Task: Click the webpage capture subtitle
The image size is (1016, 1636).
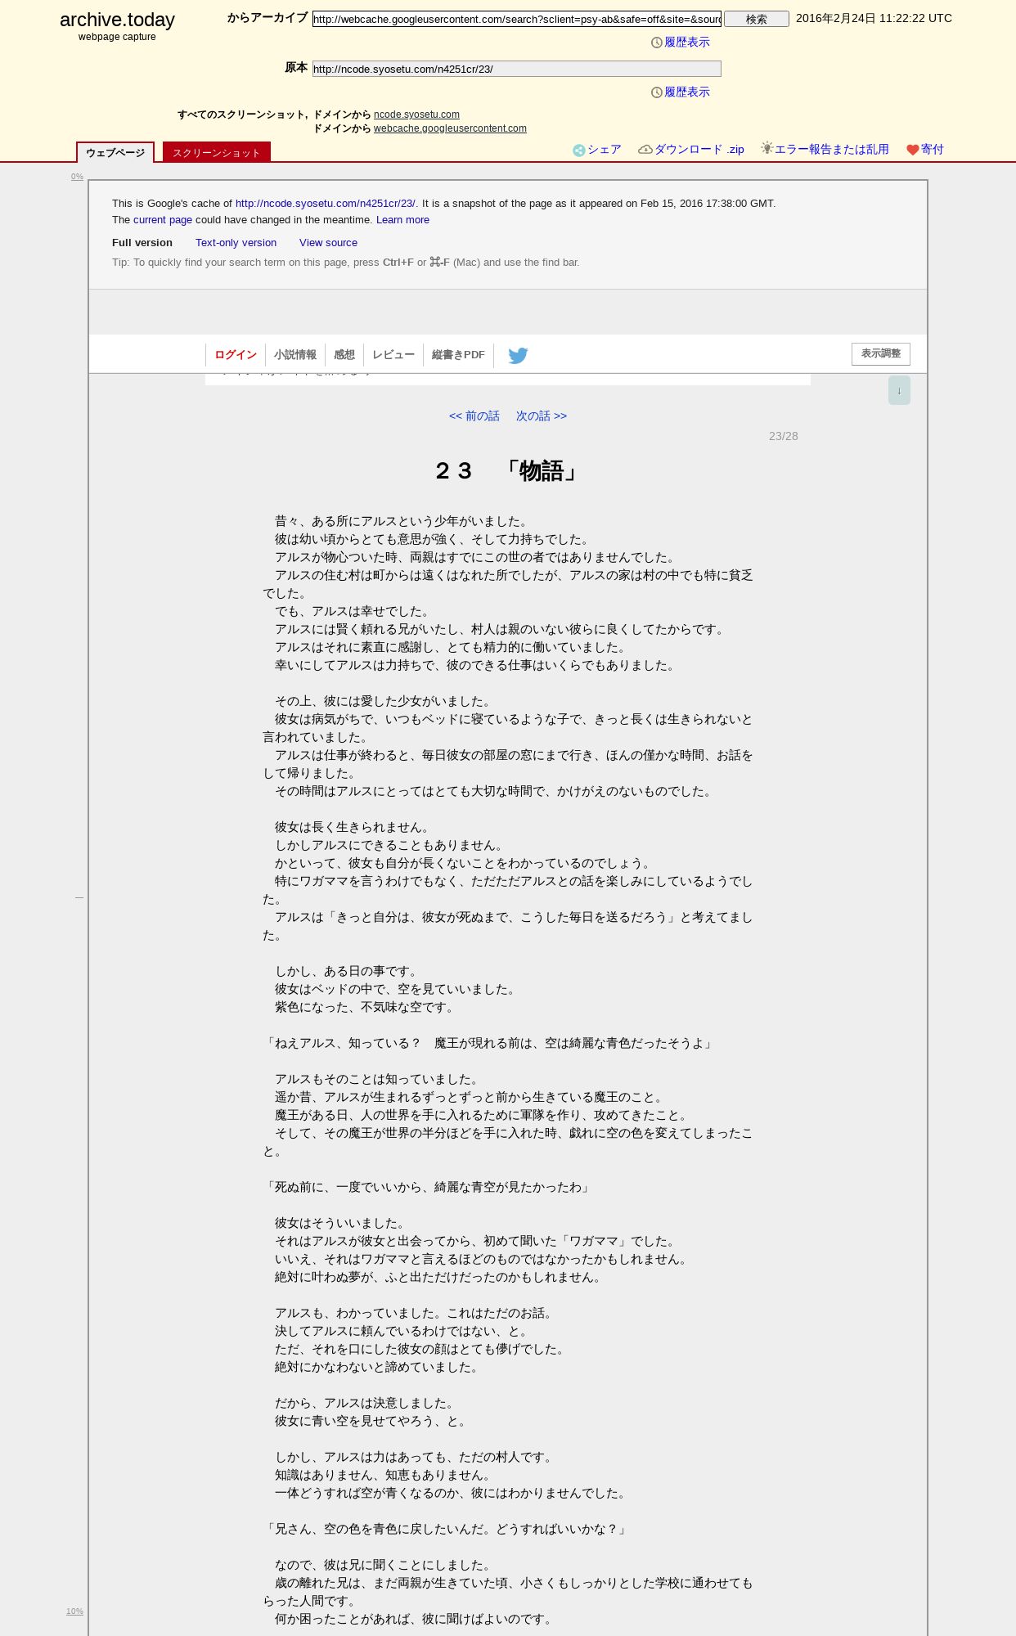Action: tap(117, 37)
